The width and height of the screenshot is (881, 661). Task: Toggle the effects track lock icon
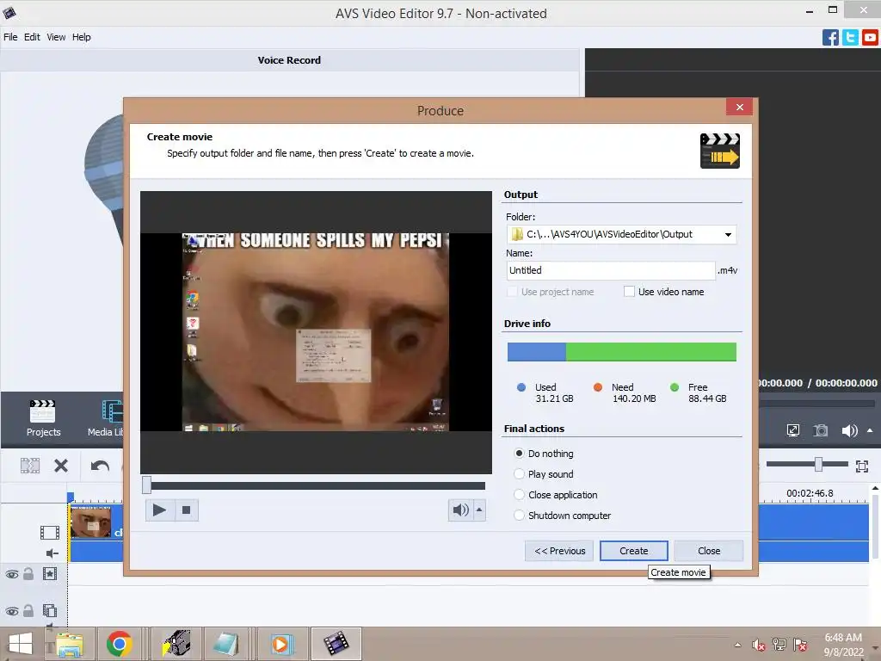[28, 573]
